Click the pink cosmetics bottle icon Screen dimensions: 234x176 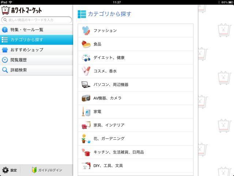click(86, 71)
